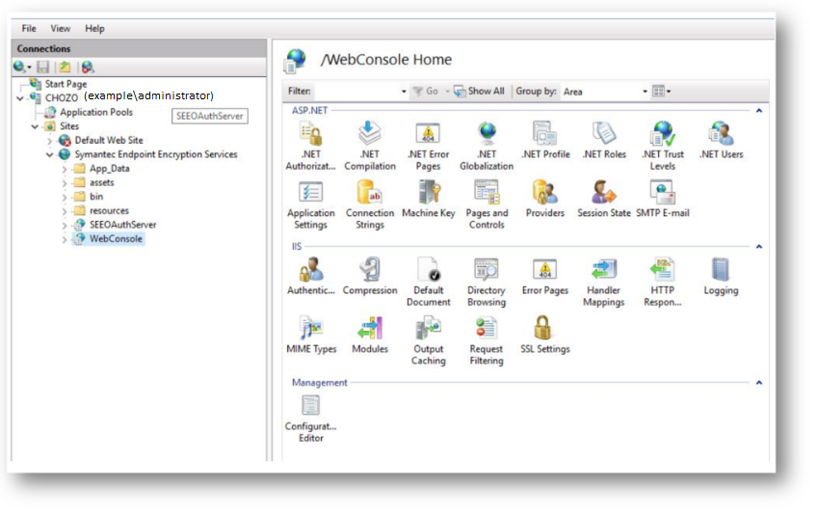The width and height of the screenshot is (817, 514).
Task: Open Connection Strings feature
Action: [x=370, y=204]
